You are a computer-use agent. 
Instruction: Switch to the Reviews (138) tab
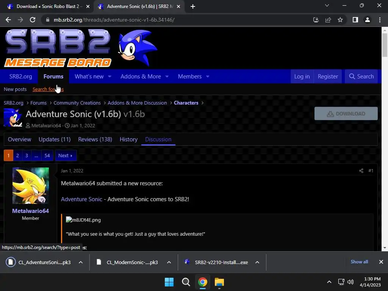click(x=95, y=139)
